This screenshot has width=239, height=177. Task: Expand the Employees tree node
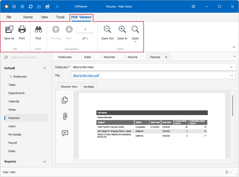[x=11, y=76]
